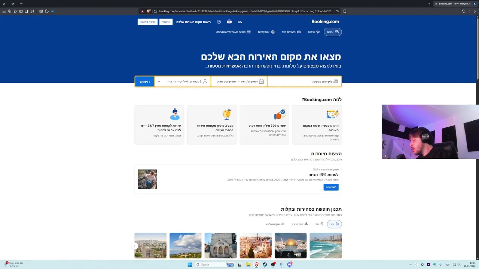The image size is (479, 269).
Task: Click the 300 million reviews card
Action: pos(265,125)
